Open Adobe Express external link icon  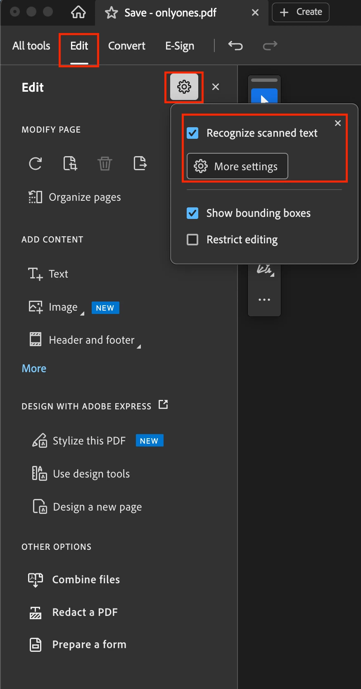pos(164,404)
